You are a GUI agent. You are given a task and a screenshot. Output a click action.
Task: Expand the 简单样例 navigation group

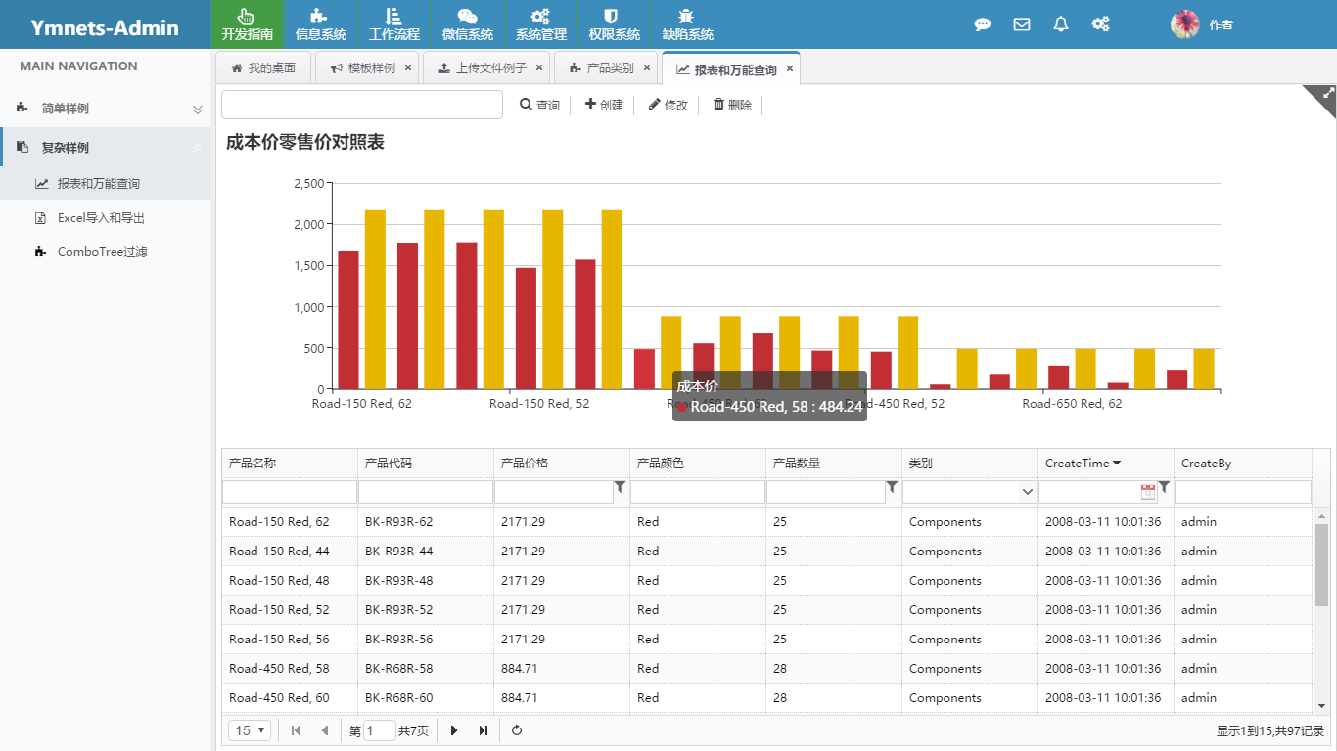(106, 109)
